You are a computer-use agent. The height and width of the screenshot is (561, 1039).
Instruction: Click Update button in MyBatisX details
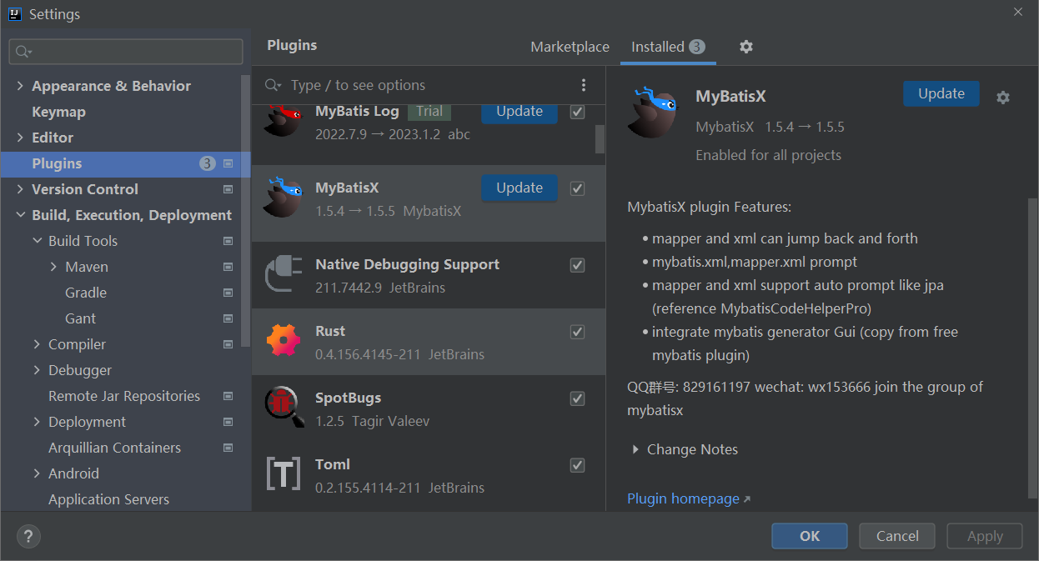click(941, 94)
